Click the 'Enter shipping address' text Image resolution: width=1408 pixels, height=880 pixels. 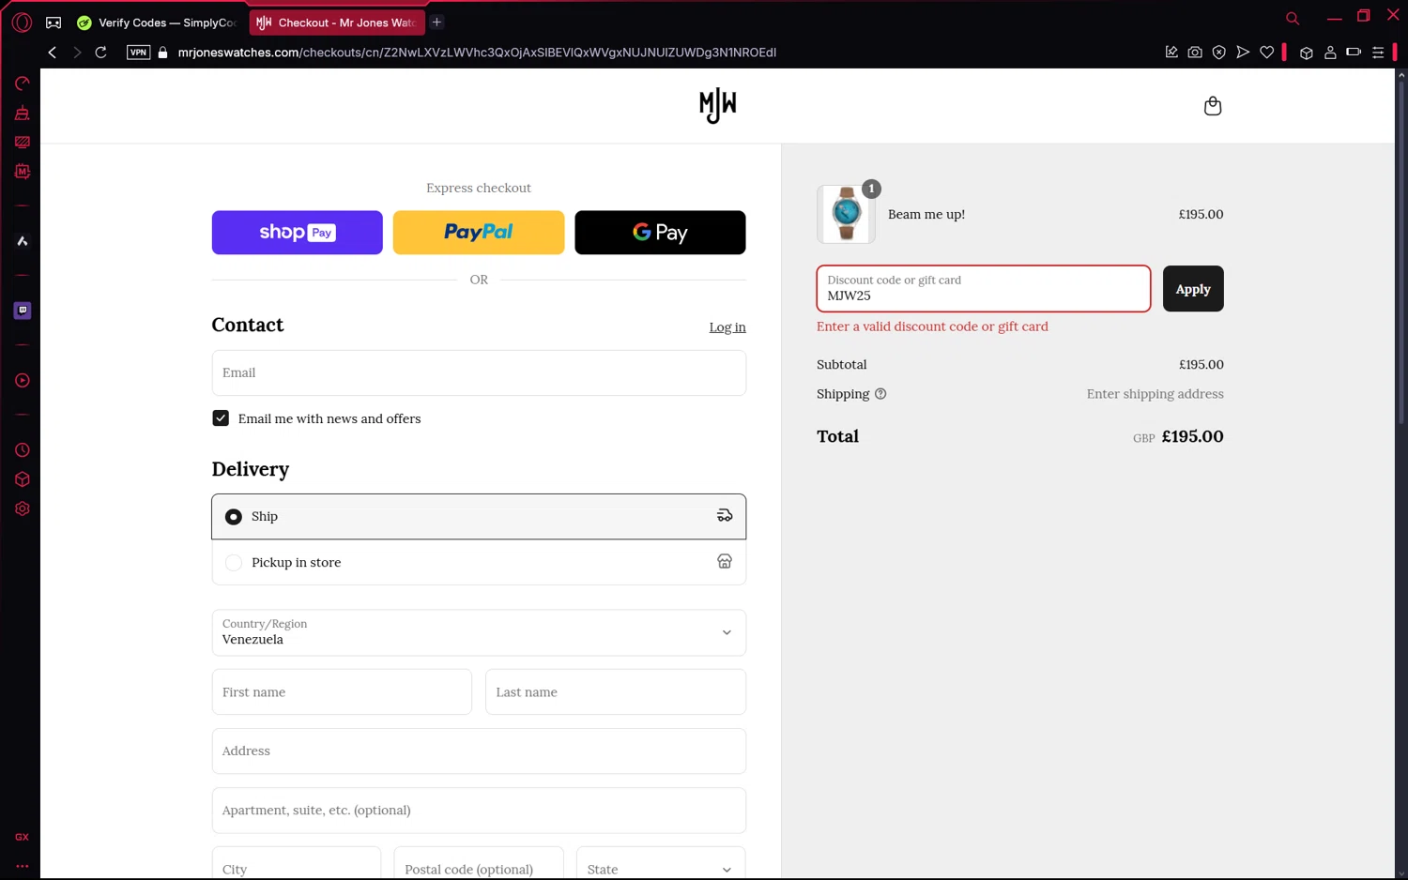(x=1155, y=394)
